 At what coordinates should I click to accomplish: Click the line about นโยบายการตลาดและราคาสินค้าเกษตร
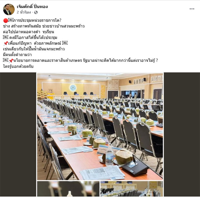pyautogui.click(x=85, y=61)
